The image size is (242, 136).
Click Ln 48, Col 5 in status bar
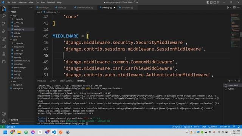(x=177, y=127)
